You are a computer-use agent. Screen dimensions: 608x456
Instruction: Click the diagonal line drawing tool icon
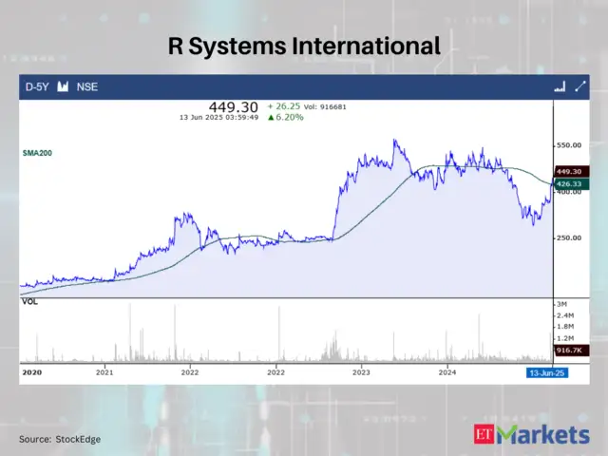click(x=580, y=86)
